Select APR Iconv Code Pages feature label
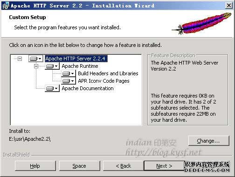This screenshot has height=177, width=235. (x=104, y=81)
